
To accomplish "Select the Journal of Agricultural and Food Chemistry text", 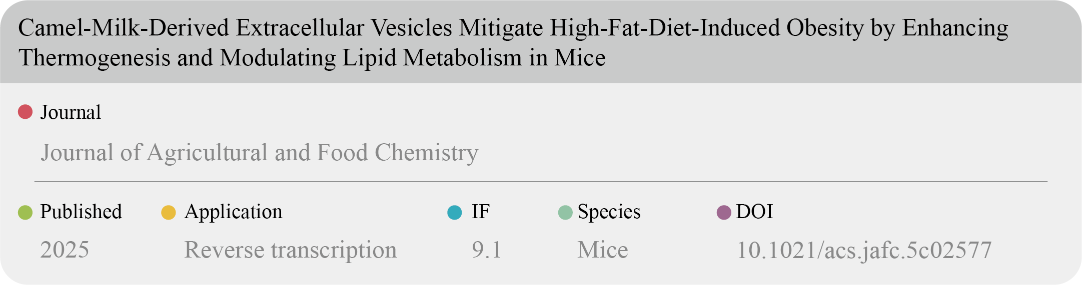I will click(259, 153).
